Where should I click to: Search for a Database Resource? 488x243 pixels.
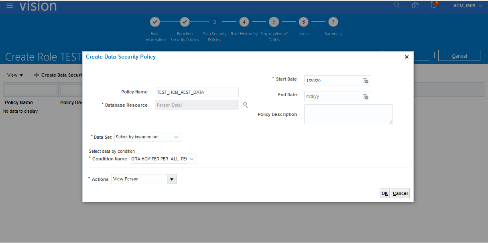coord(246,105)
